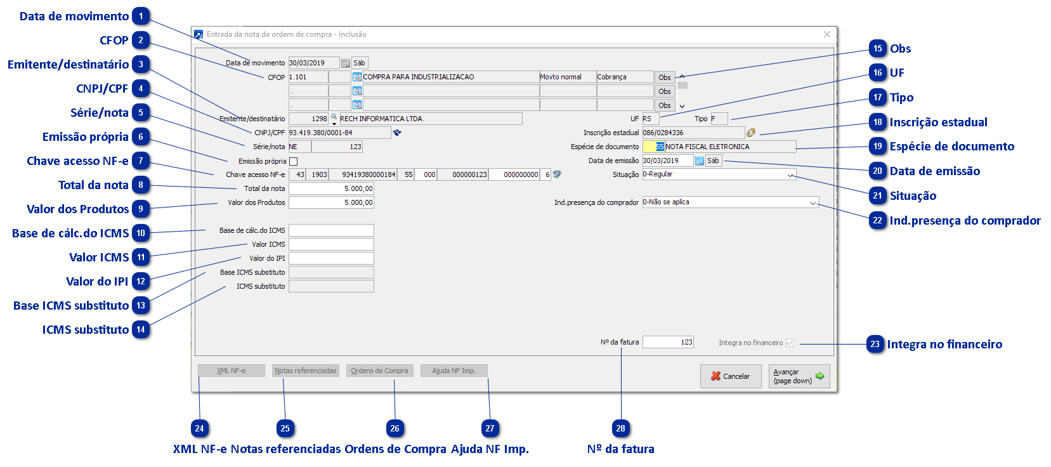Click Sáb next to Data de emissão

[714, 161]
